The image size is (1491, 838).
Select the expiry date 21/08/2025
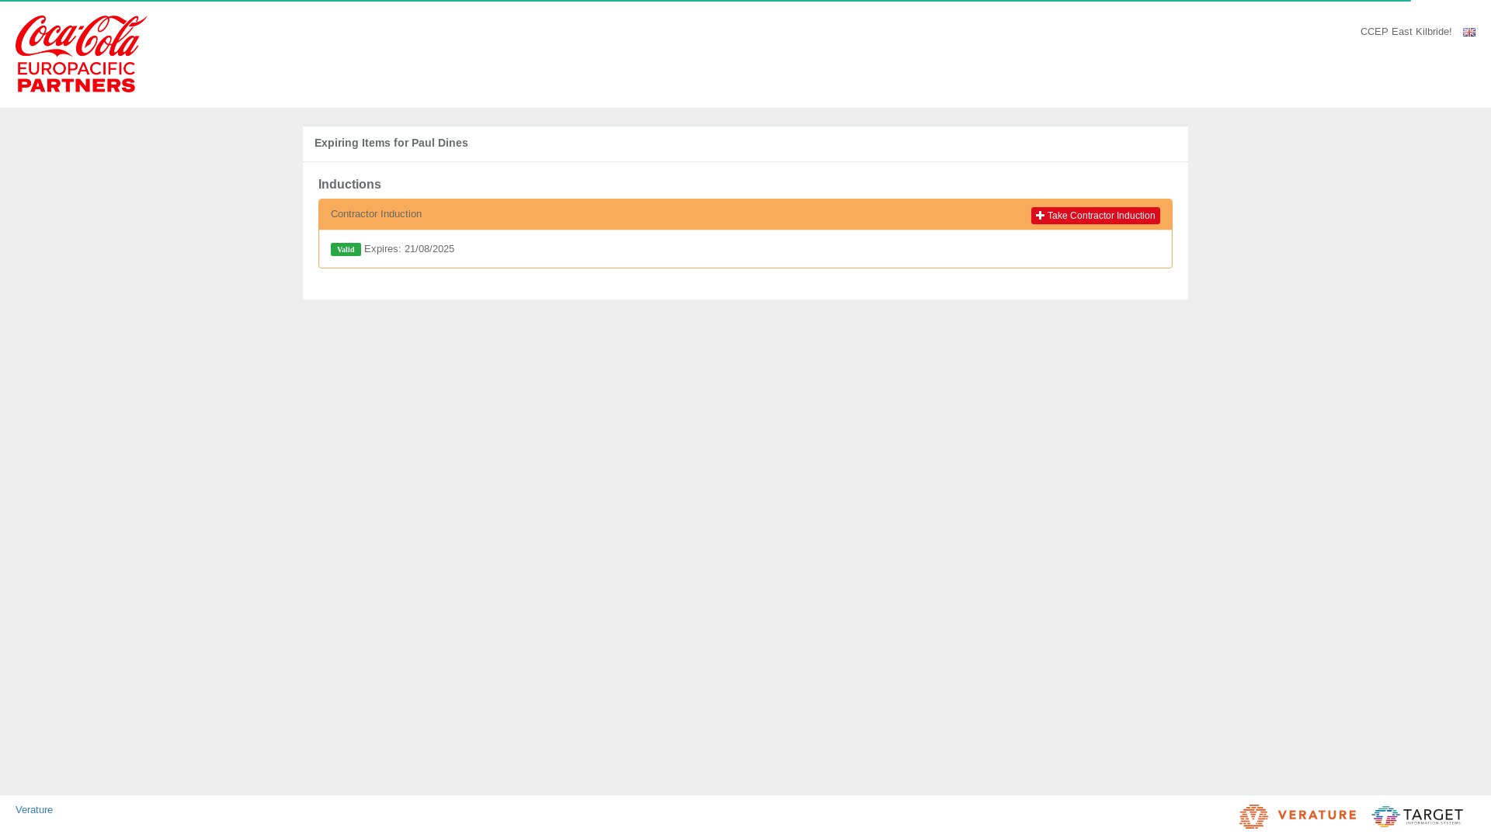click(x=429, y=249)
